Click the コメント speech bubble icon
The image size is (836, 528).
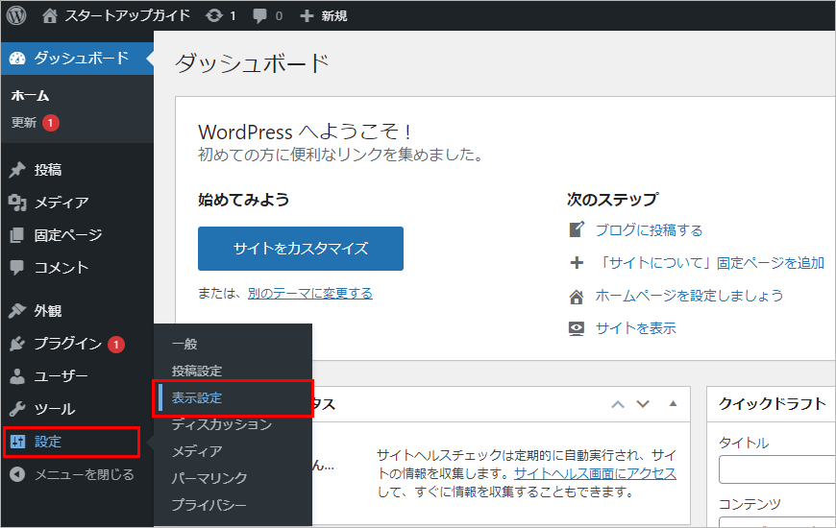point(17,268)
